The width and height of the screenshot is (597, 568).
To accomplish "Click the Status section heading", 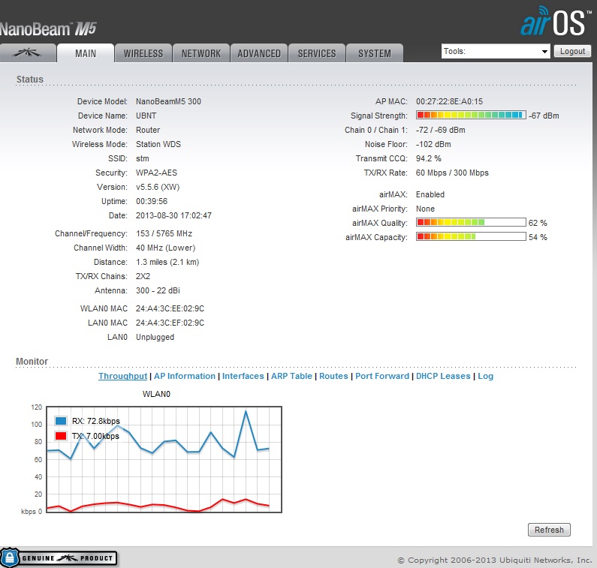I will point(30,79).
